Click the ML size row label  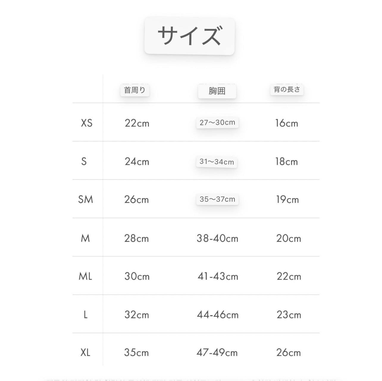85,276
